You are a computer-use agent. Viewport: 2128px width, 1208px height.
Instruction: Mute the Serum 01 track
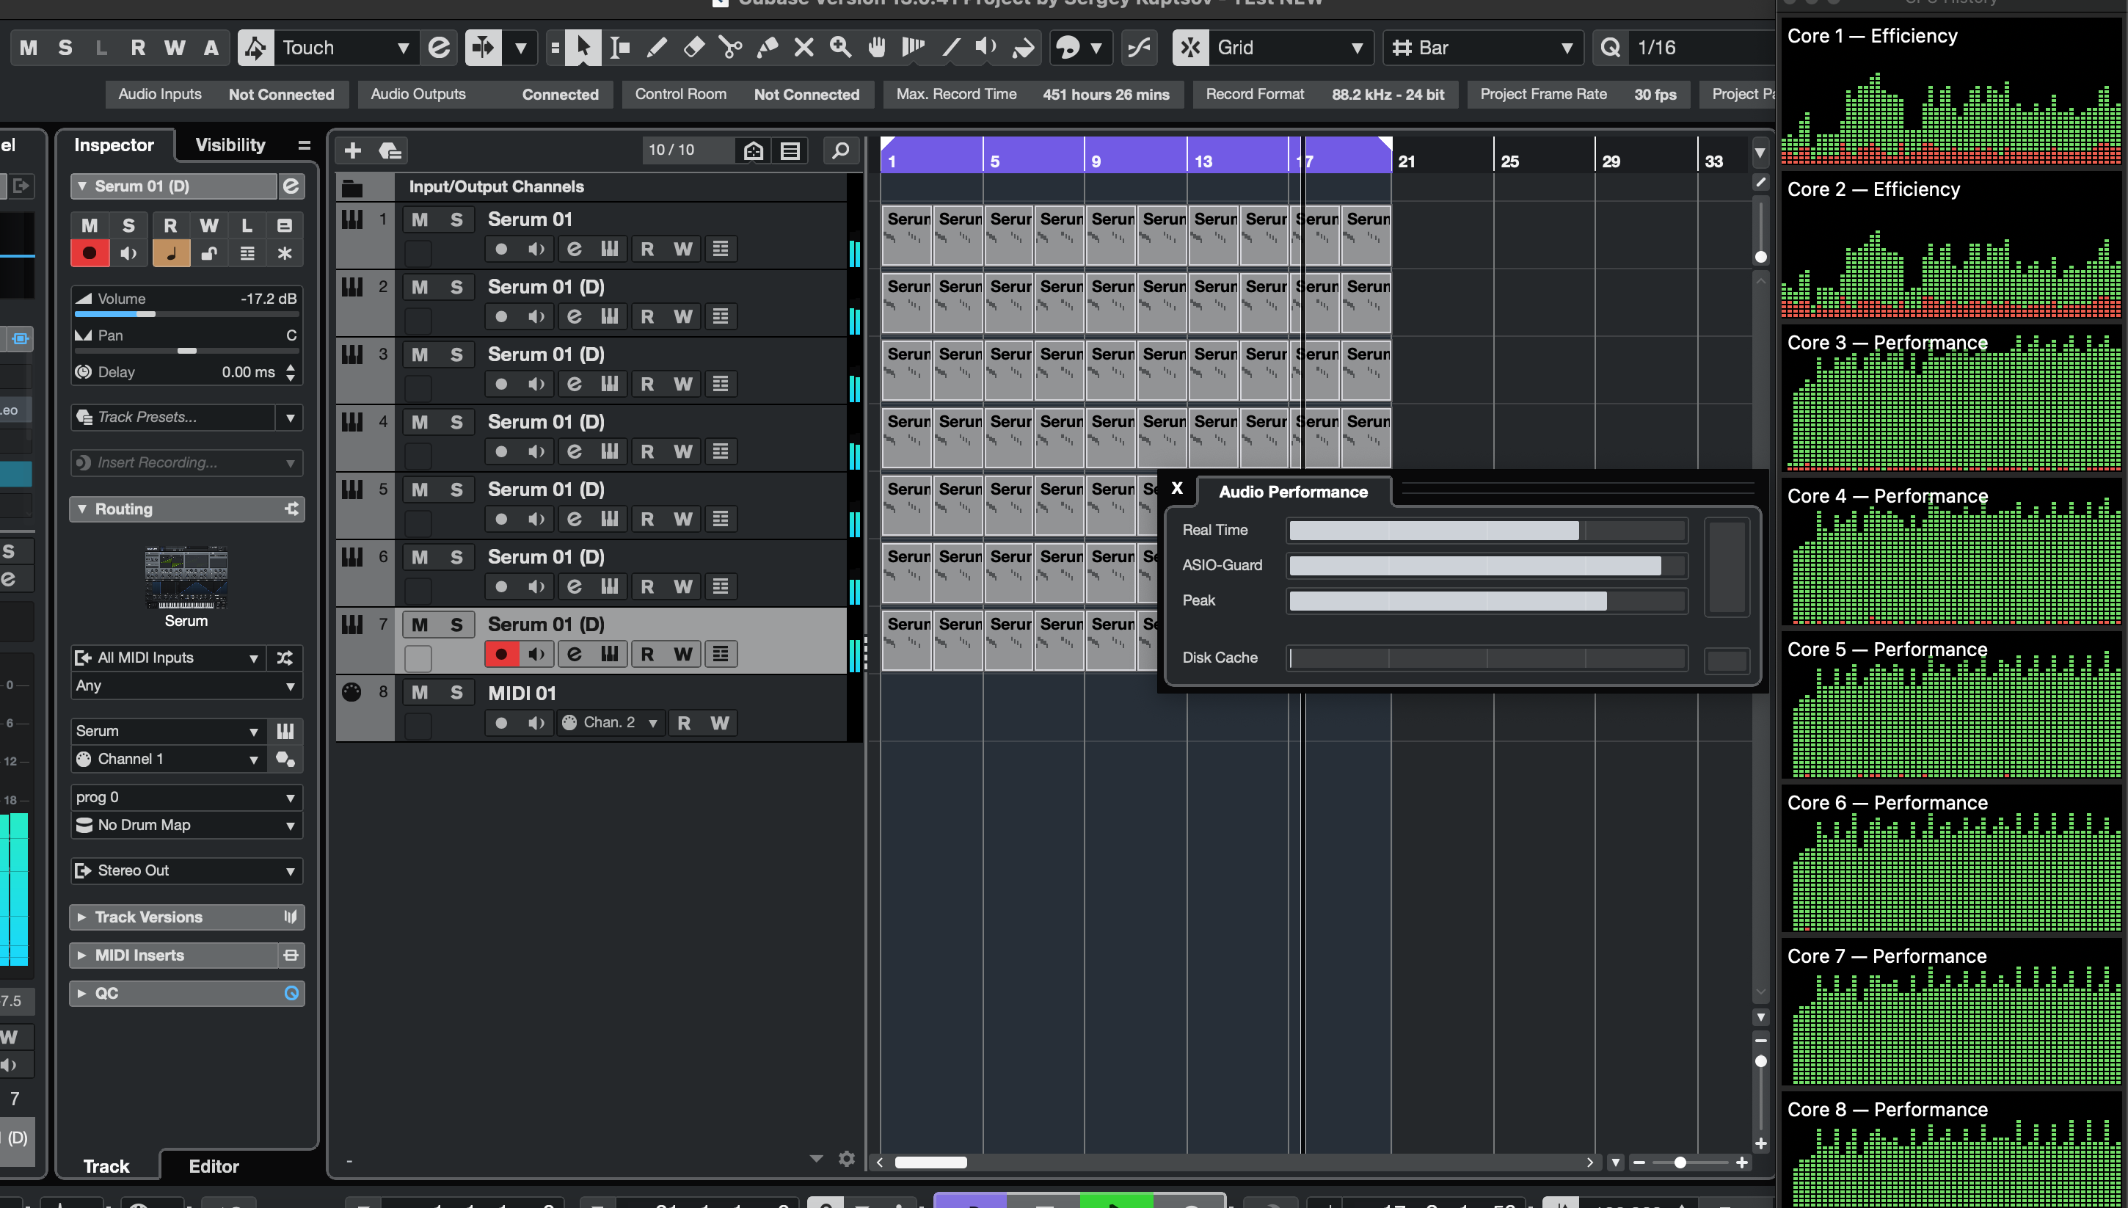coord(420,220)
